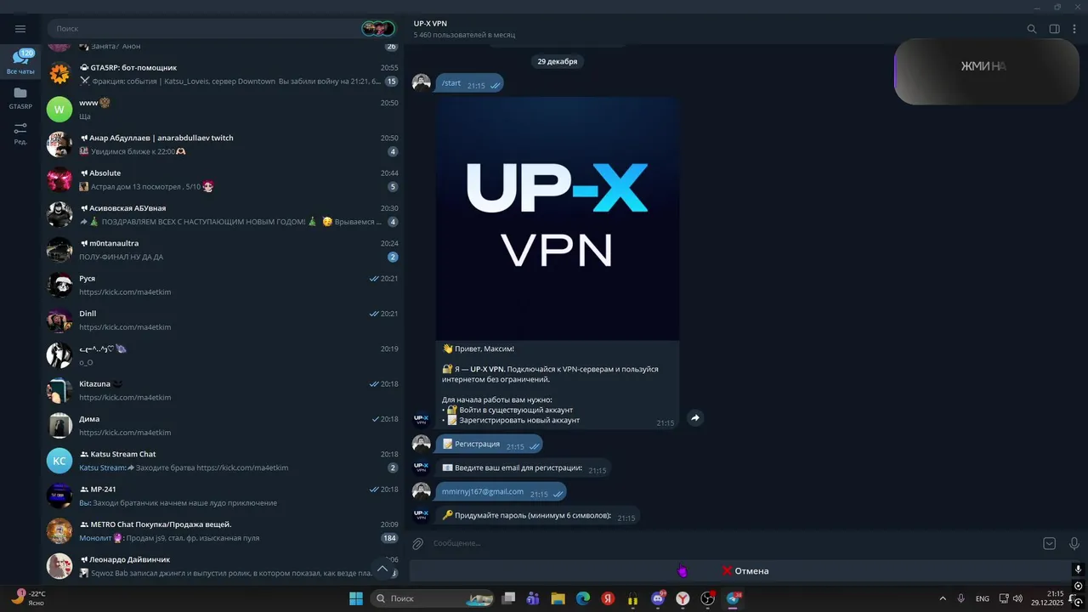Forward the UP-X VPN welcome message
The width and height of the screenshot is (1088, 612).
(694, 418)
